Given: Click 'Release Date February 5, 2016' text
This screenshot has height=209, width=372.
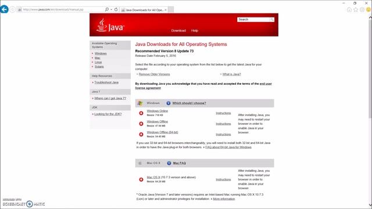Looking at the screenshot, I should 155,56.
